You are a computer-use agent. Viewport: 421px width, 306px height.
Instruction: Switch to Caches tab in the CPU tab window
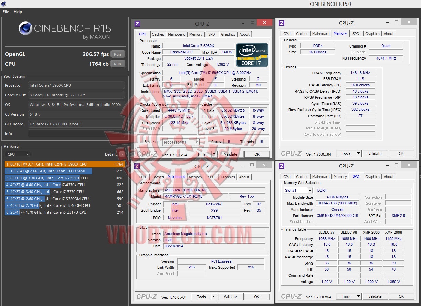point(158,34)
